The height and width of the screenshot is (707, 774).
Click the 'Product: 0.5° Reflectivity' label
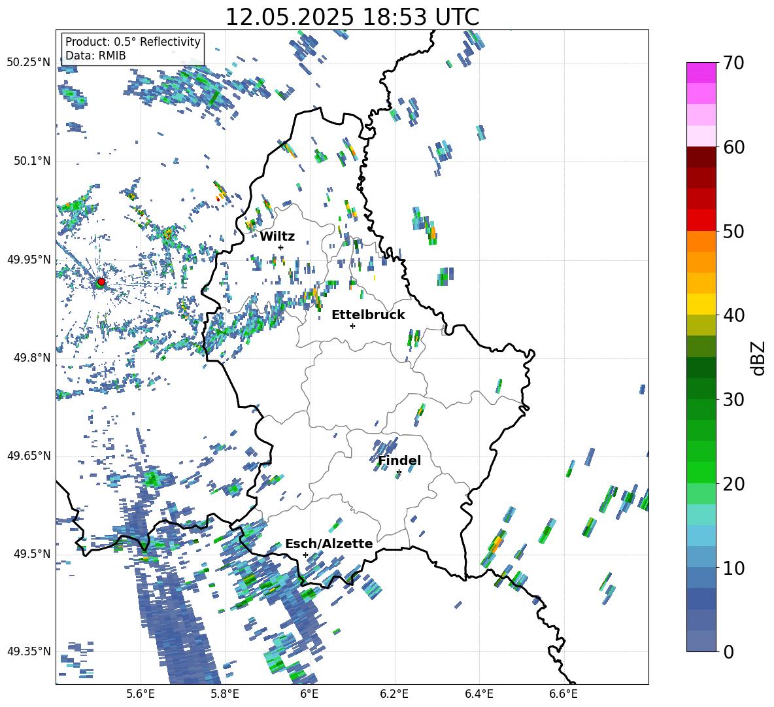tap(133, 42)
